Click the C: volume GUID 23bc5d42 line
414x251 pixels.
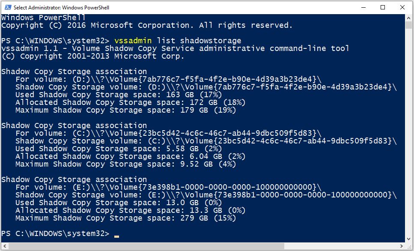pyautogui.click(x=168, y=133)
